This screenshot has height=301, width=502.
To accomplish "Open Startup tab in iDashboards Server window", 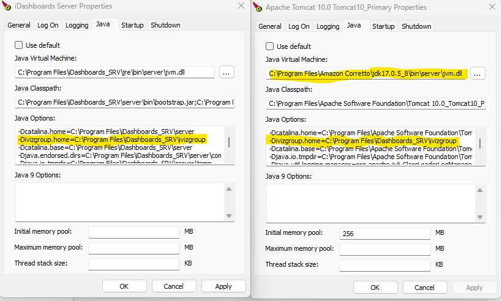I will click(x=132, y=25).
